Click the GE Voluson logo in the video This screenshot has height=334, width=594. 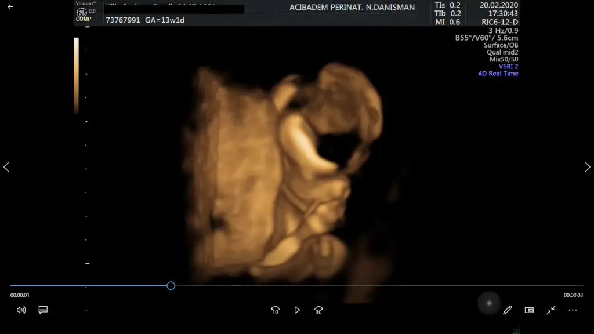pyautogui.click(x=82, y=12)
